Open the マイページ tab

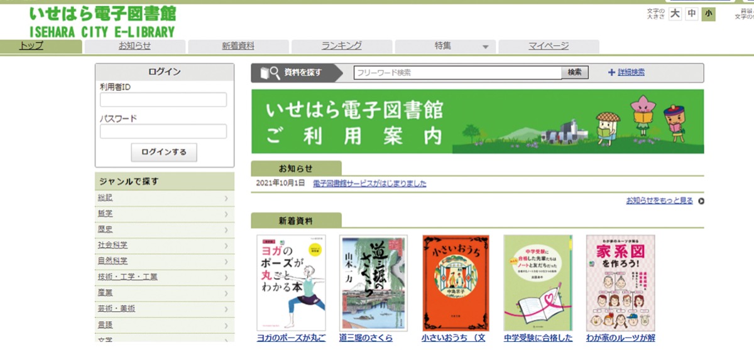548,46
